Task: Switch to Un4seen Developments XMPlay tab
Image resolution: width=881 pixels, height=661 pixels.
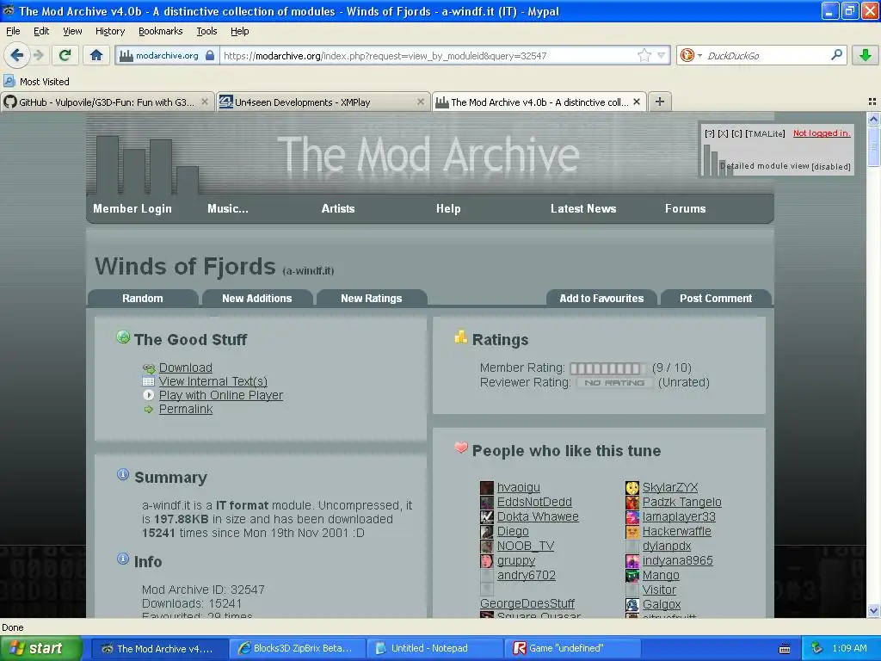Action: (323, 102)
